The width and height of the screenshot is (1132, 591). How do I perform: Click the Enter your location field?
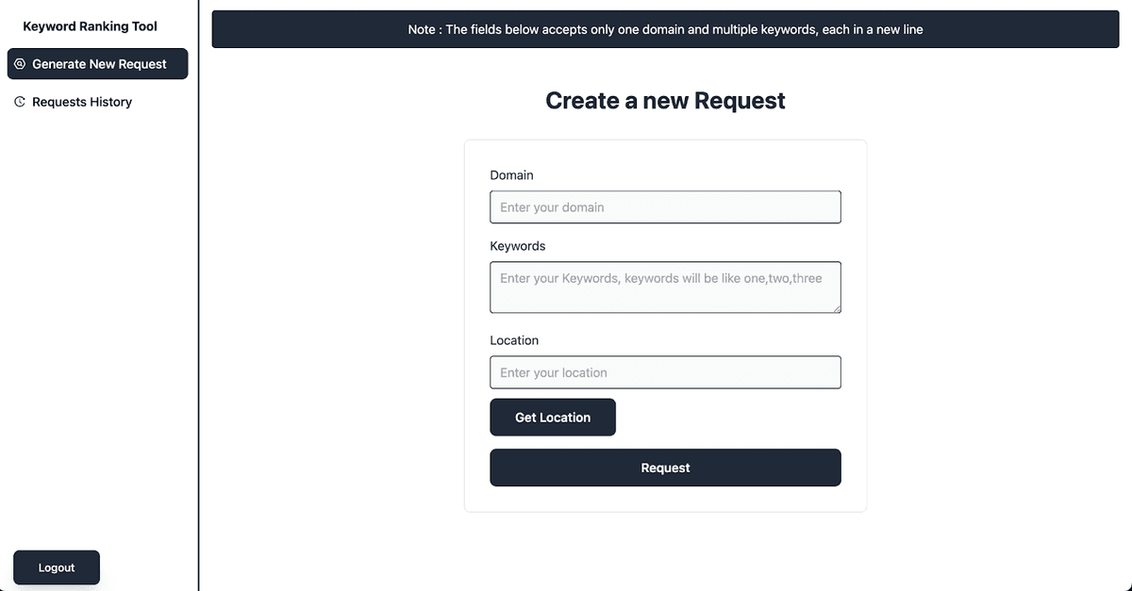pyautogui.click(x=665, y=371)
